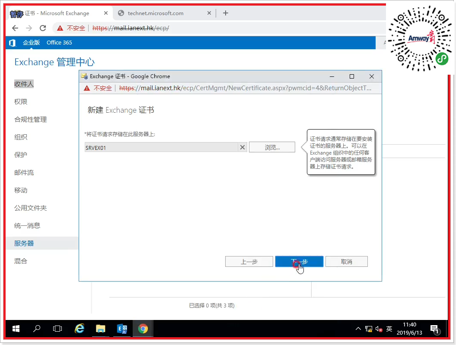Viewport: 456px width, 345px height.
Task: Open 公用文件夹 in the left navigation
Action: tap(31, 208)
